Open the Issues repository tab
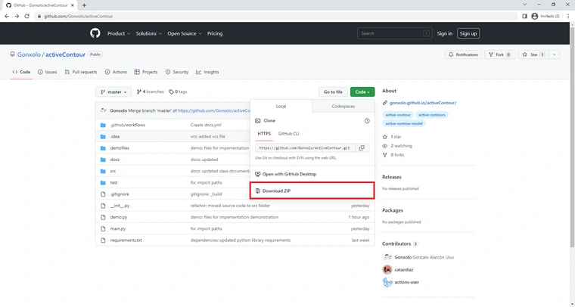The height and width of the screenshot is (307, 575). click(48, 72)
